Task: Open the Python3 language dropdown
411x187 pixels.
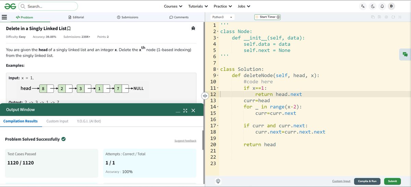Action: point(223,17)
